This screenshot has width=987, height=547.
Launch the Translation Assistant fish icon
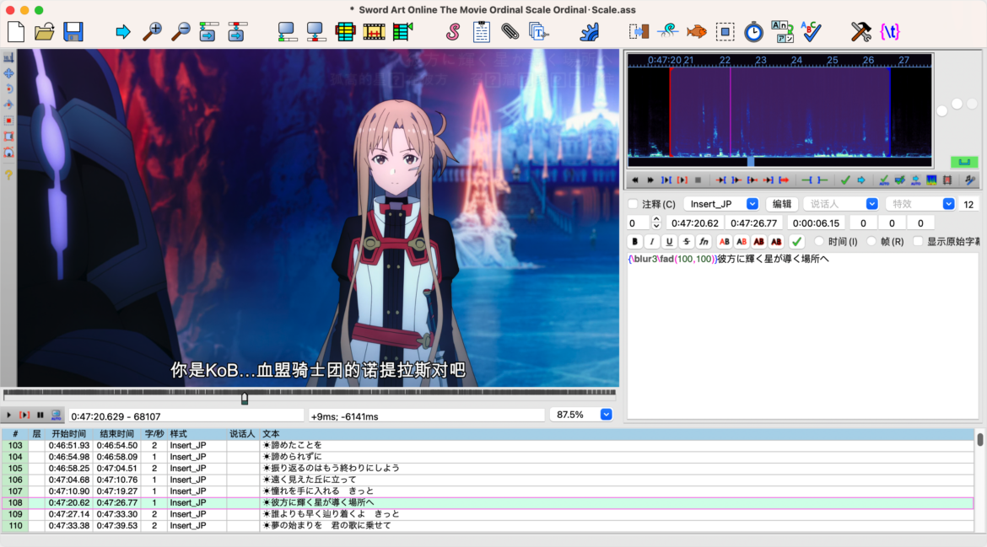tap(696, 31)
